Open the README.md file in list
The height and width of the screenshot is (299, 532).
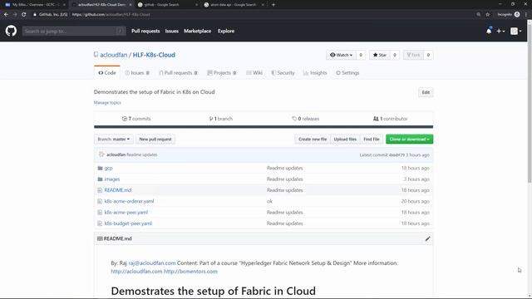coord(118,190)
